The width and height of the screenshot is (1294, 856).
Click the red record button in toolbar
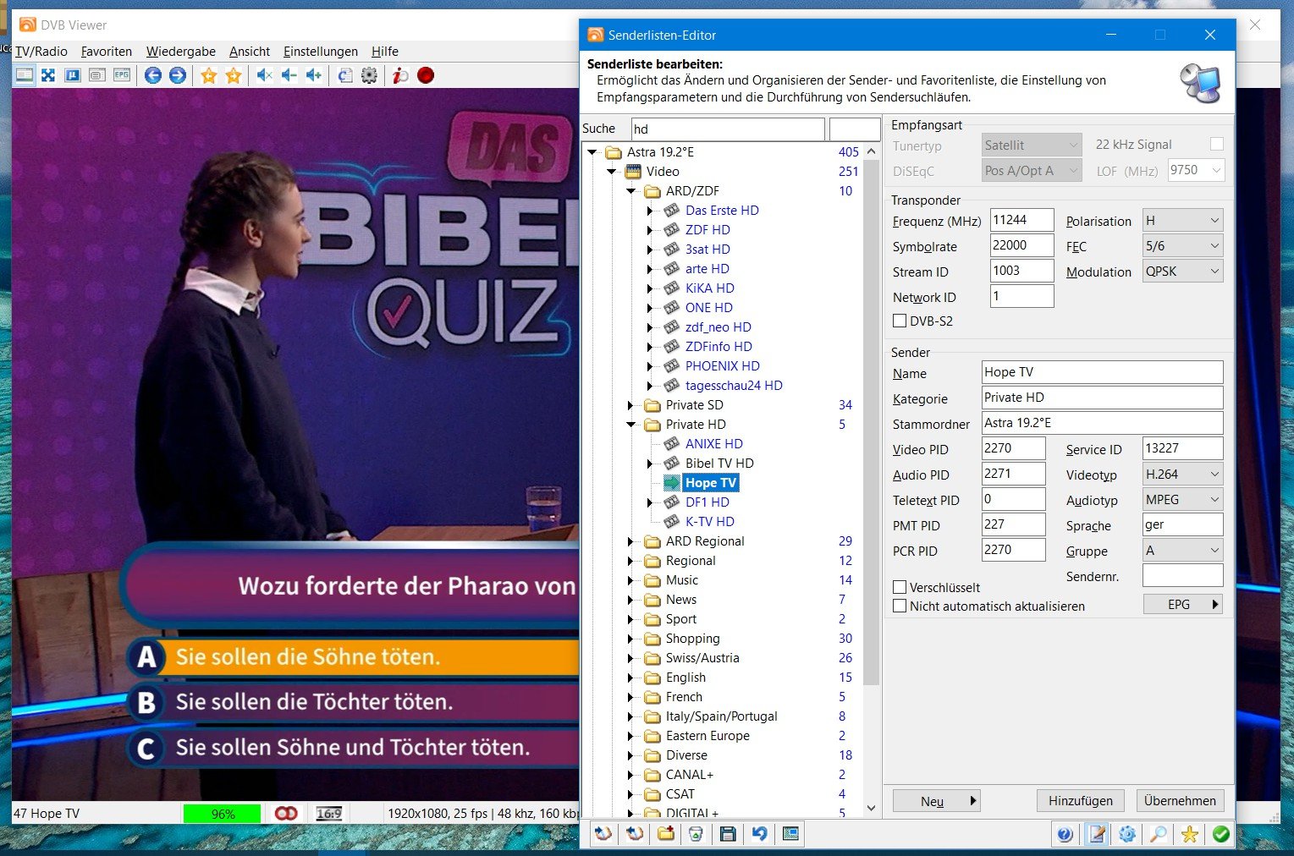coord(426,75)
